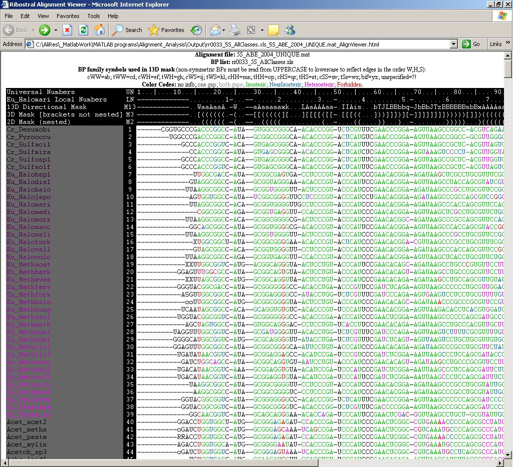Image resolution: width=513 pixels, height=467 pixels.
Task: Print the page using printer icon
Action: (235, 30)
